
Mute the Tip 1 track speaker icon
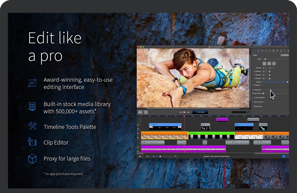click(138, 129)
